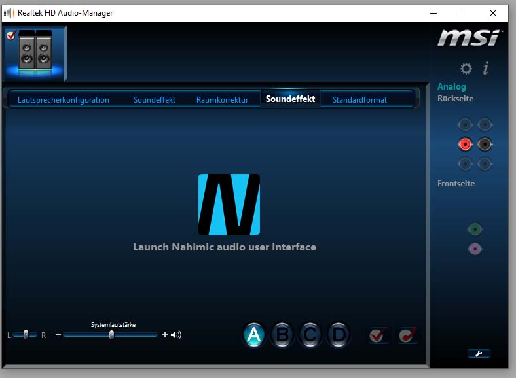Select sound profile C
Image resolution: width=516 pixels, height=378 pixels.
pyautogui.click(x=310, y=335)
